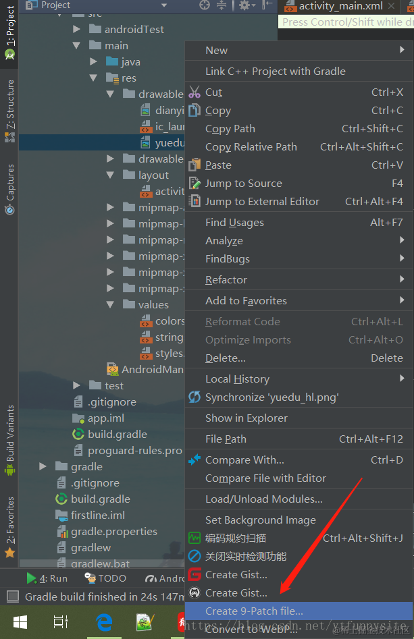Close the activity_main.xml tab
This screenshot has height=639, width=414.
(x=391, y=5)
